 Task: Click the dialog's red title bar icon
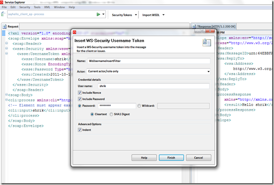click(75, 32)
